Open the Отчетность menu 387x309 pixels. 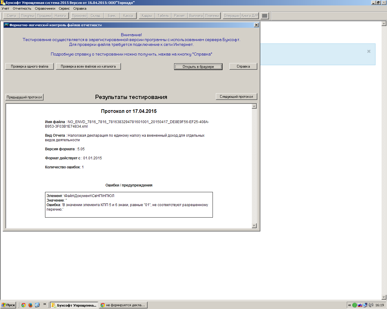coord(22,8)
